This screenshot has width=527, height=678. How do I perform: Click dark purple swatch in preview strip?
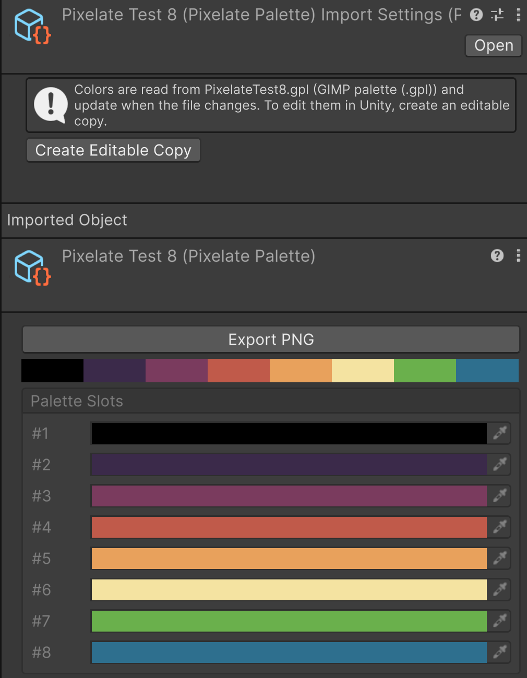click(x=114, y=370)
